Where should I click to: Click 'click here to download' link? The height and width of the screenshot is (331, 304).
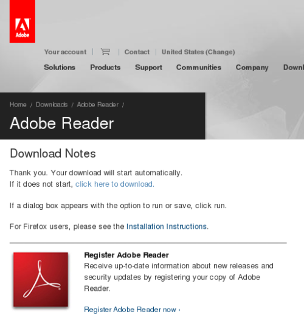pos(115,184)
